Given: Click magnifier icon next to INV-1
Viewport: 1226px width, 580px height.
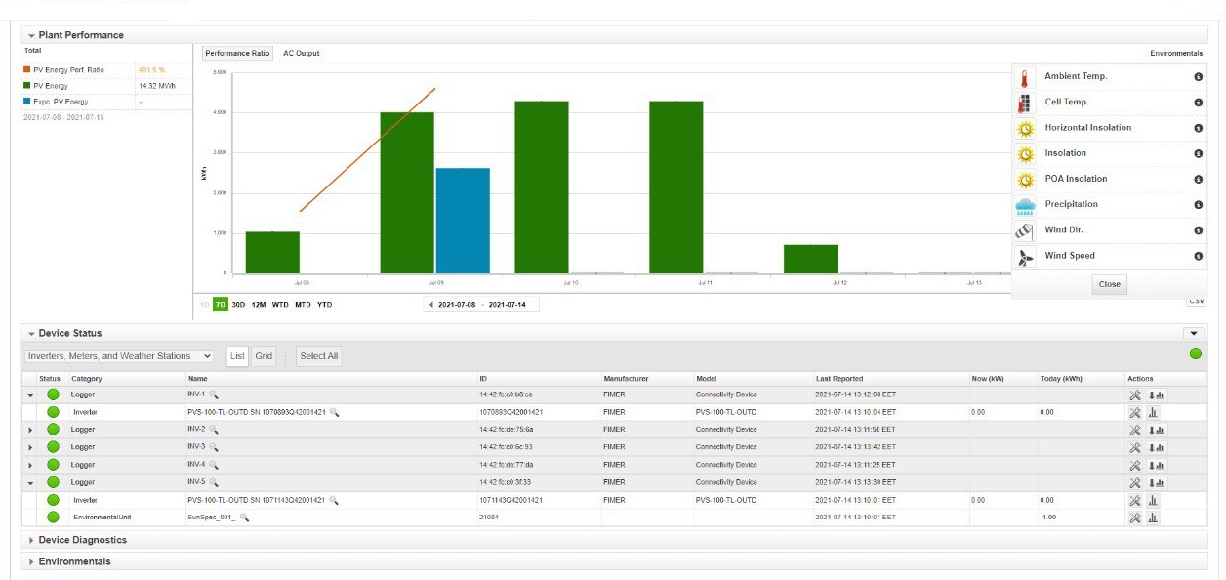Looking at the screenshot, I should (x=213, y=394).
